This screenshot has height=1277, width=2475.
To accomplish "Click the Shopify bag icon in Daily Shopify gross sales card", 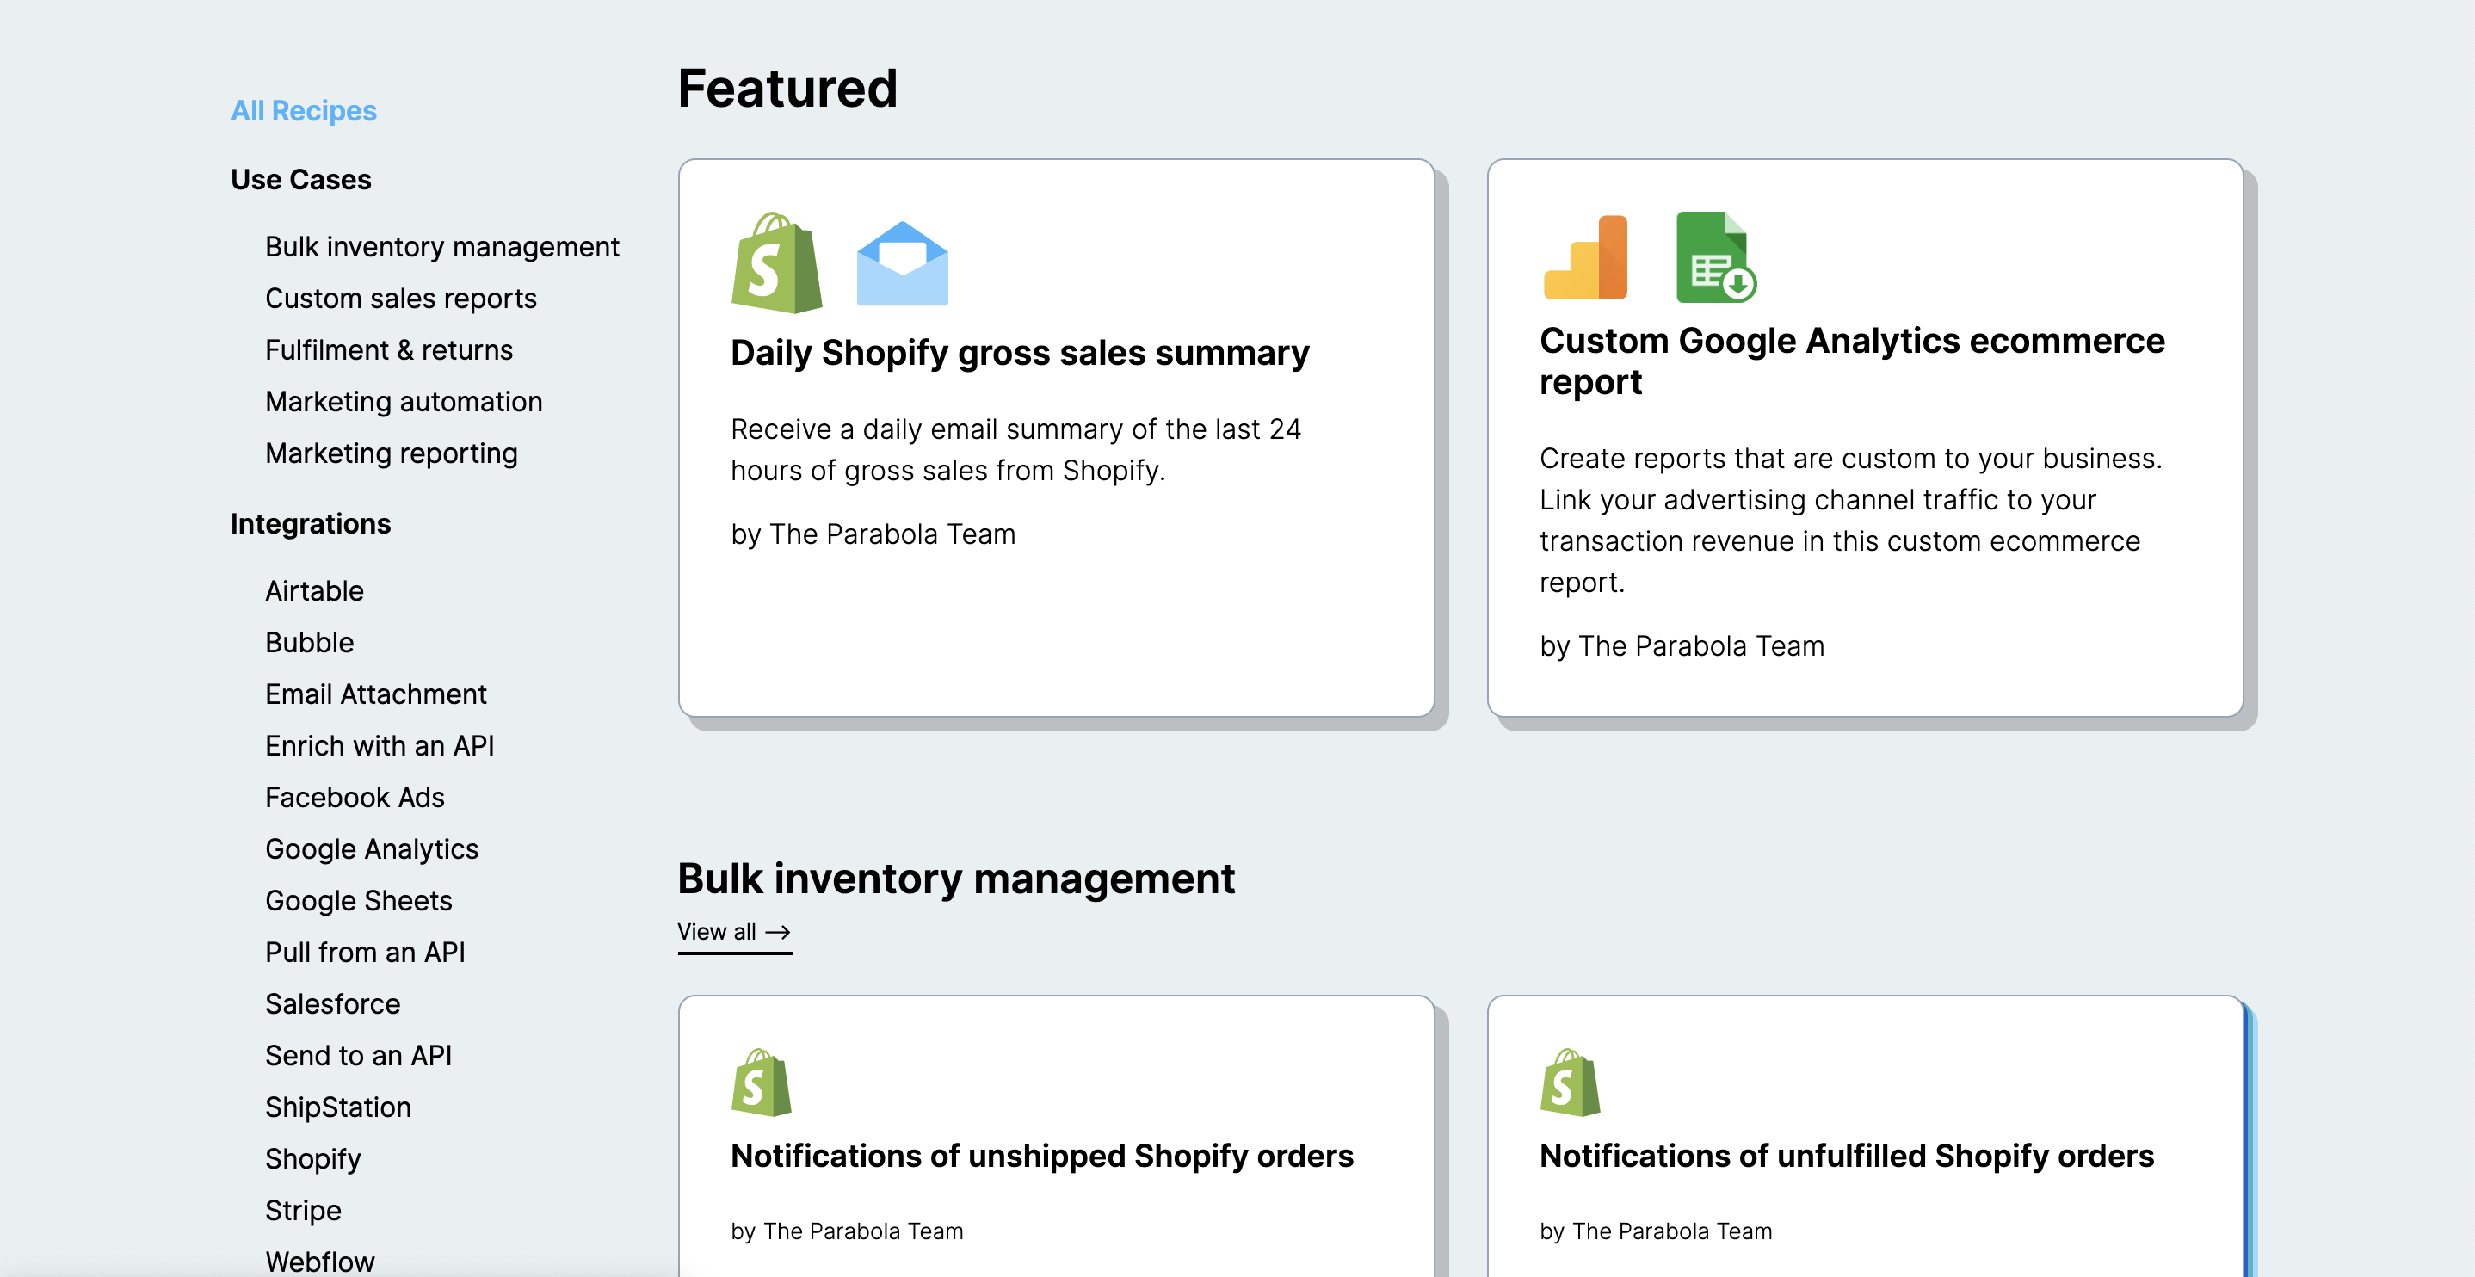I will 776,262.
